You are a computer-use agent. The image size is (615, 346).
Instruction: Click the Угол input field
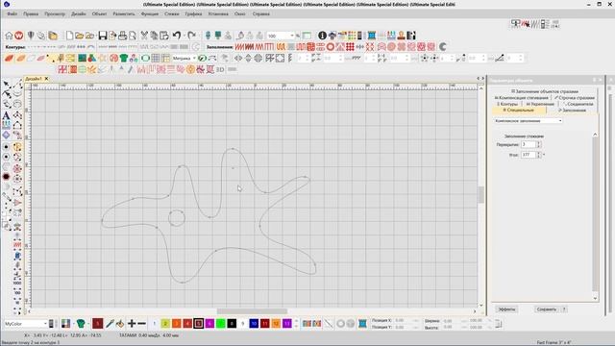pyautogui.click(x=529, y=155)
